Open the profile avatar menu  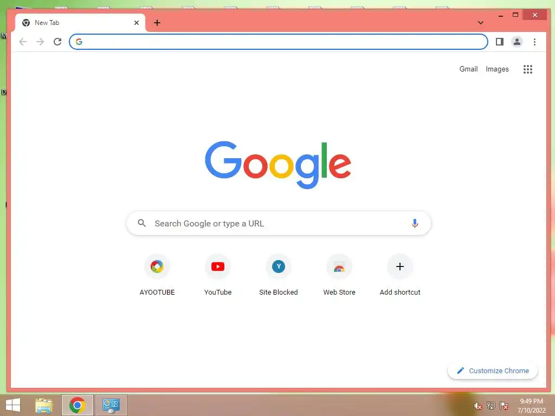[x=517, y=42]
